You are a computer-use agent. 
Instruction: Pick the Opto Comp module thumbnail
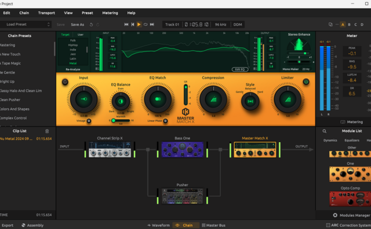(350, 199)
